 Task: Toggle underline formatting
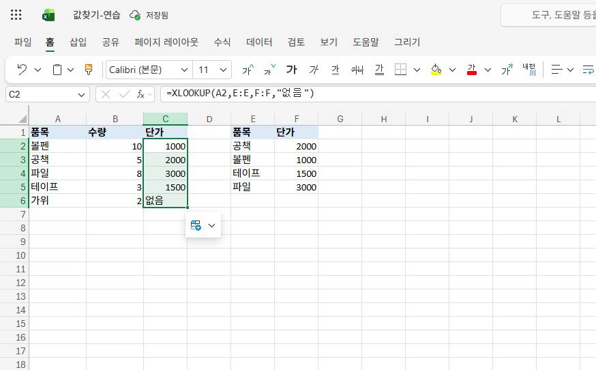pos(336,70)
